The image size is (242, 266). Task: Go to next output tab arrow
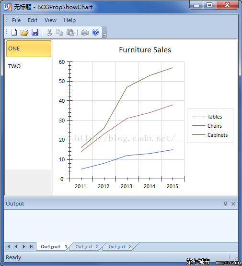tap(24, 246)
